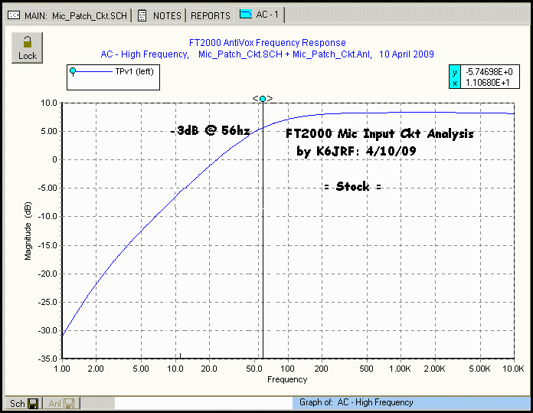Open the MAIN Mic_Patch_Ckt.SCH tab
The height and width of the screenshot is (413, 533).
[x=75, y=15]
